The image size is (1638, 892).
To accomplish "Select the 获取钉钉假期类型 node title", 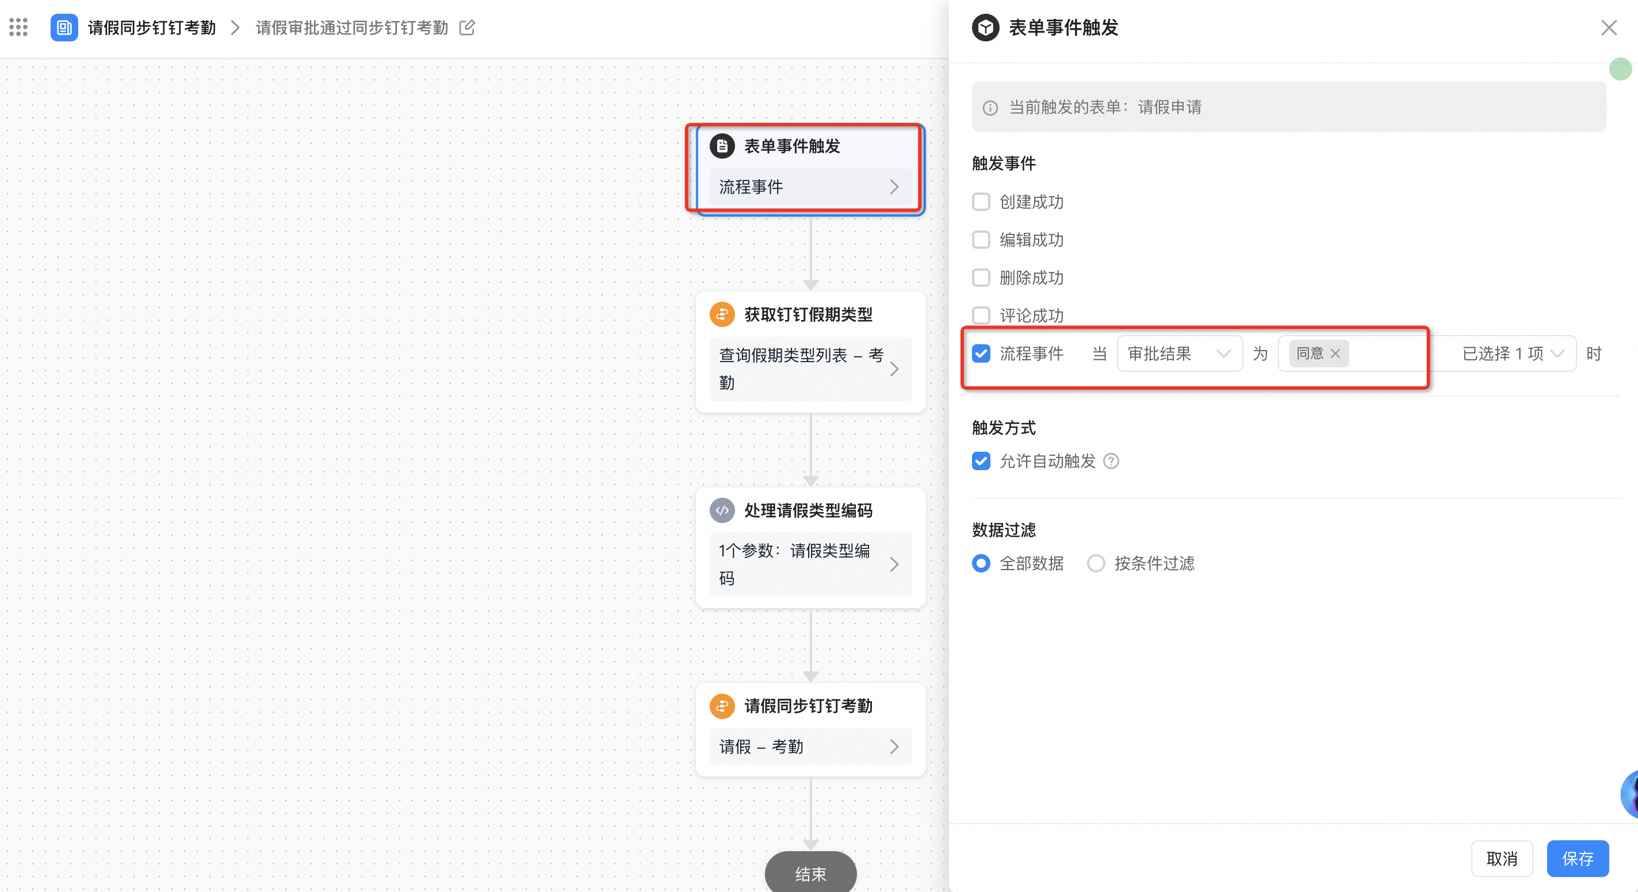I will click(x=808, y=315).
